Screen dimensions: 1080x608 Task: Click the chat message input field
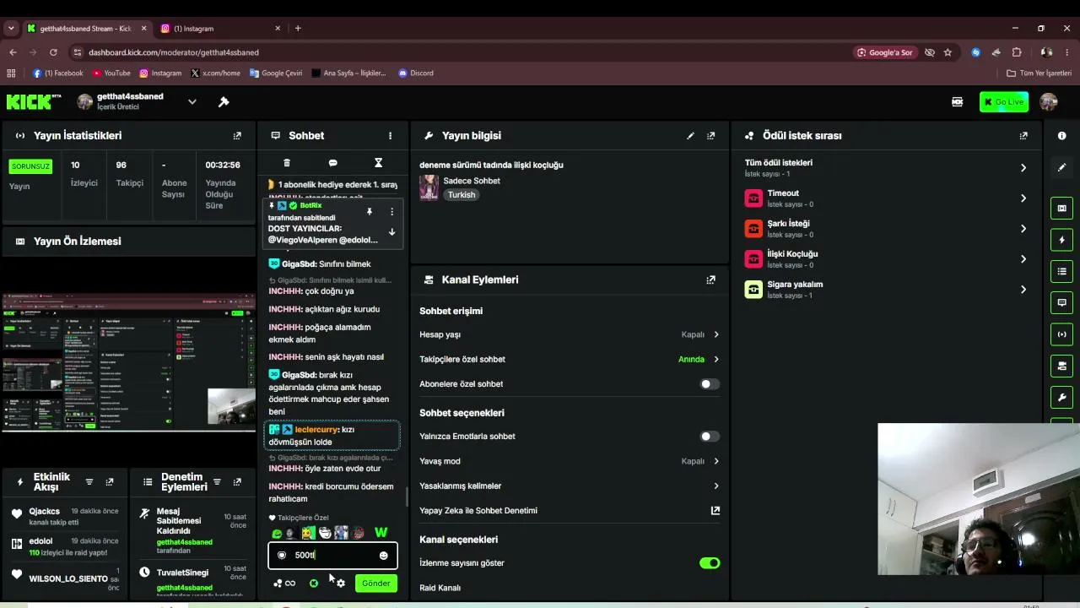pos(332,555)
